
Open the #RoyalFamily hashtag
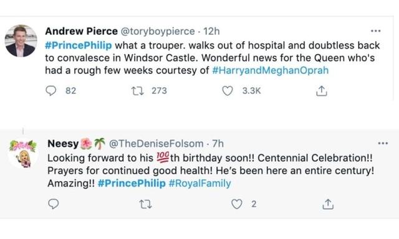click(x=199, y=183)
